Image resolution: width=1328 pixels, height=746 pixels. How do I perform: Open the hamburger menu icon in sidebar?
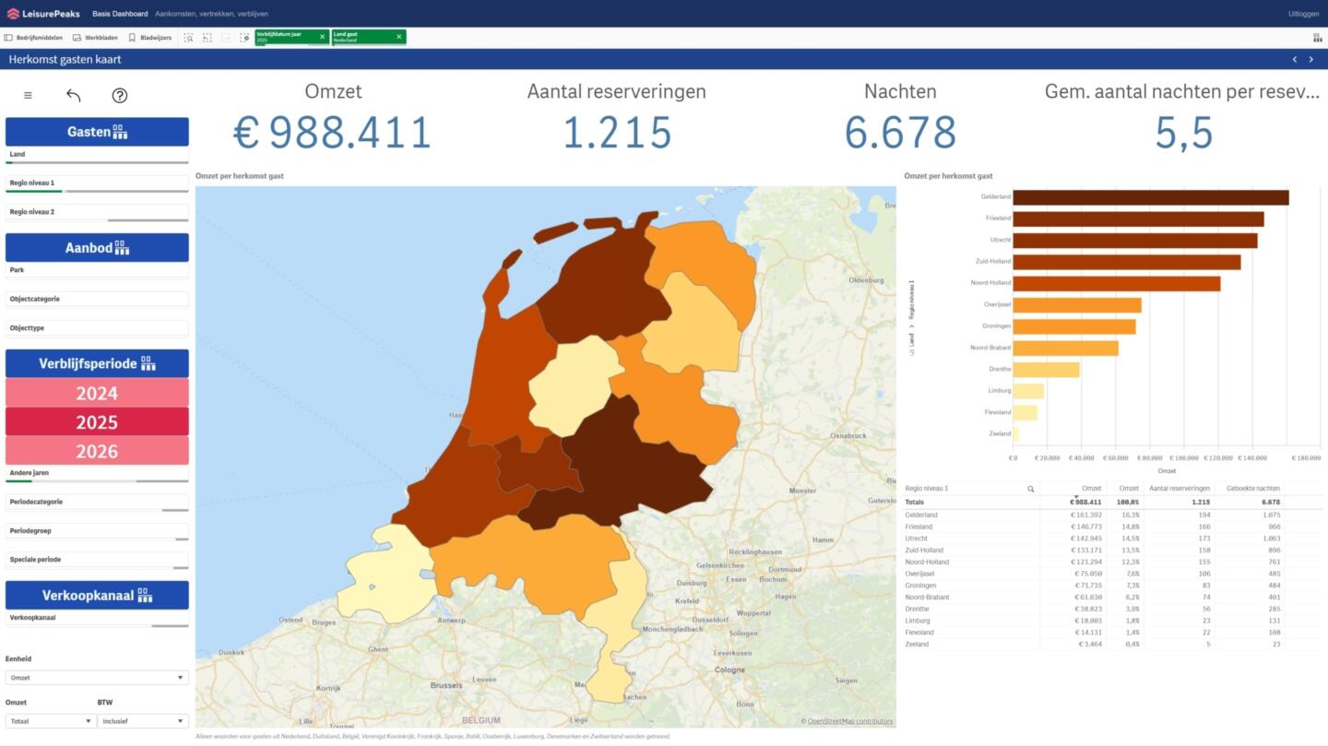(28, 95)
